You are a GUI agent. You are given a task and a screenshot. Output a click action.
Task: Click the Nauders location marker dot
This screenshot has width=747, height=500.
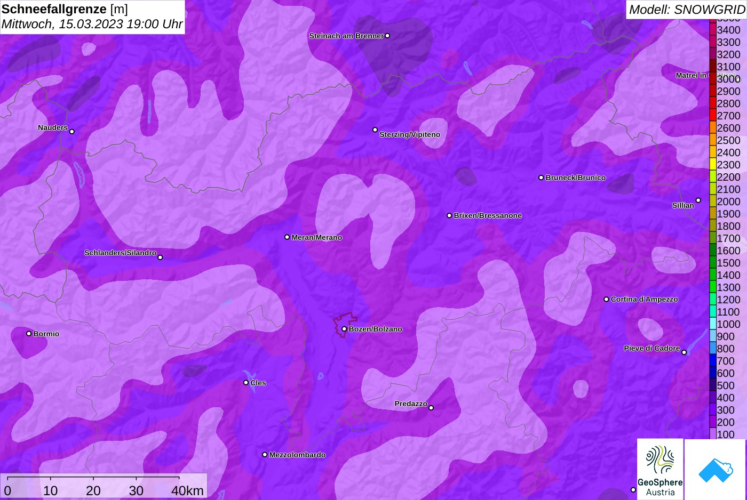click(72, 131)
